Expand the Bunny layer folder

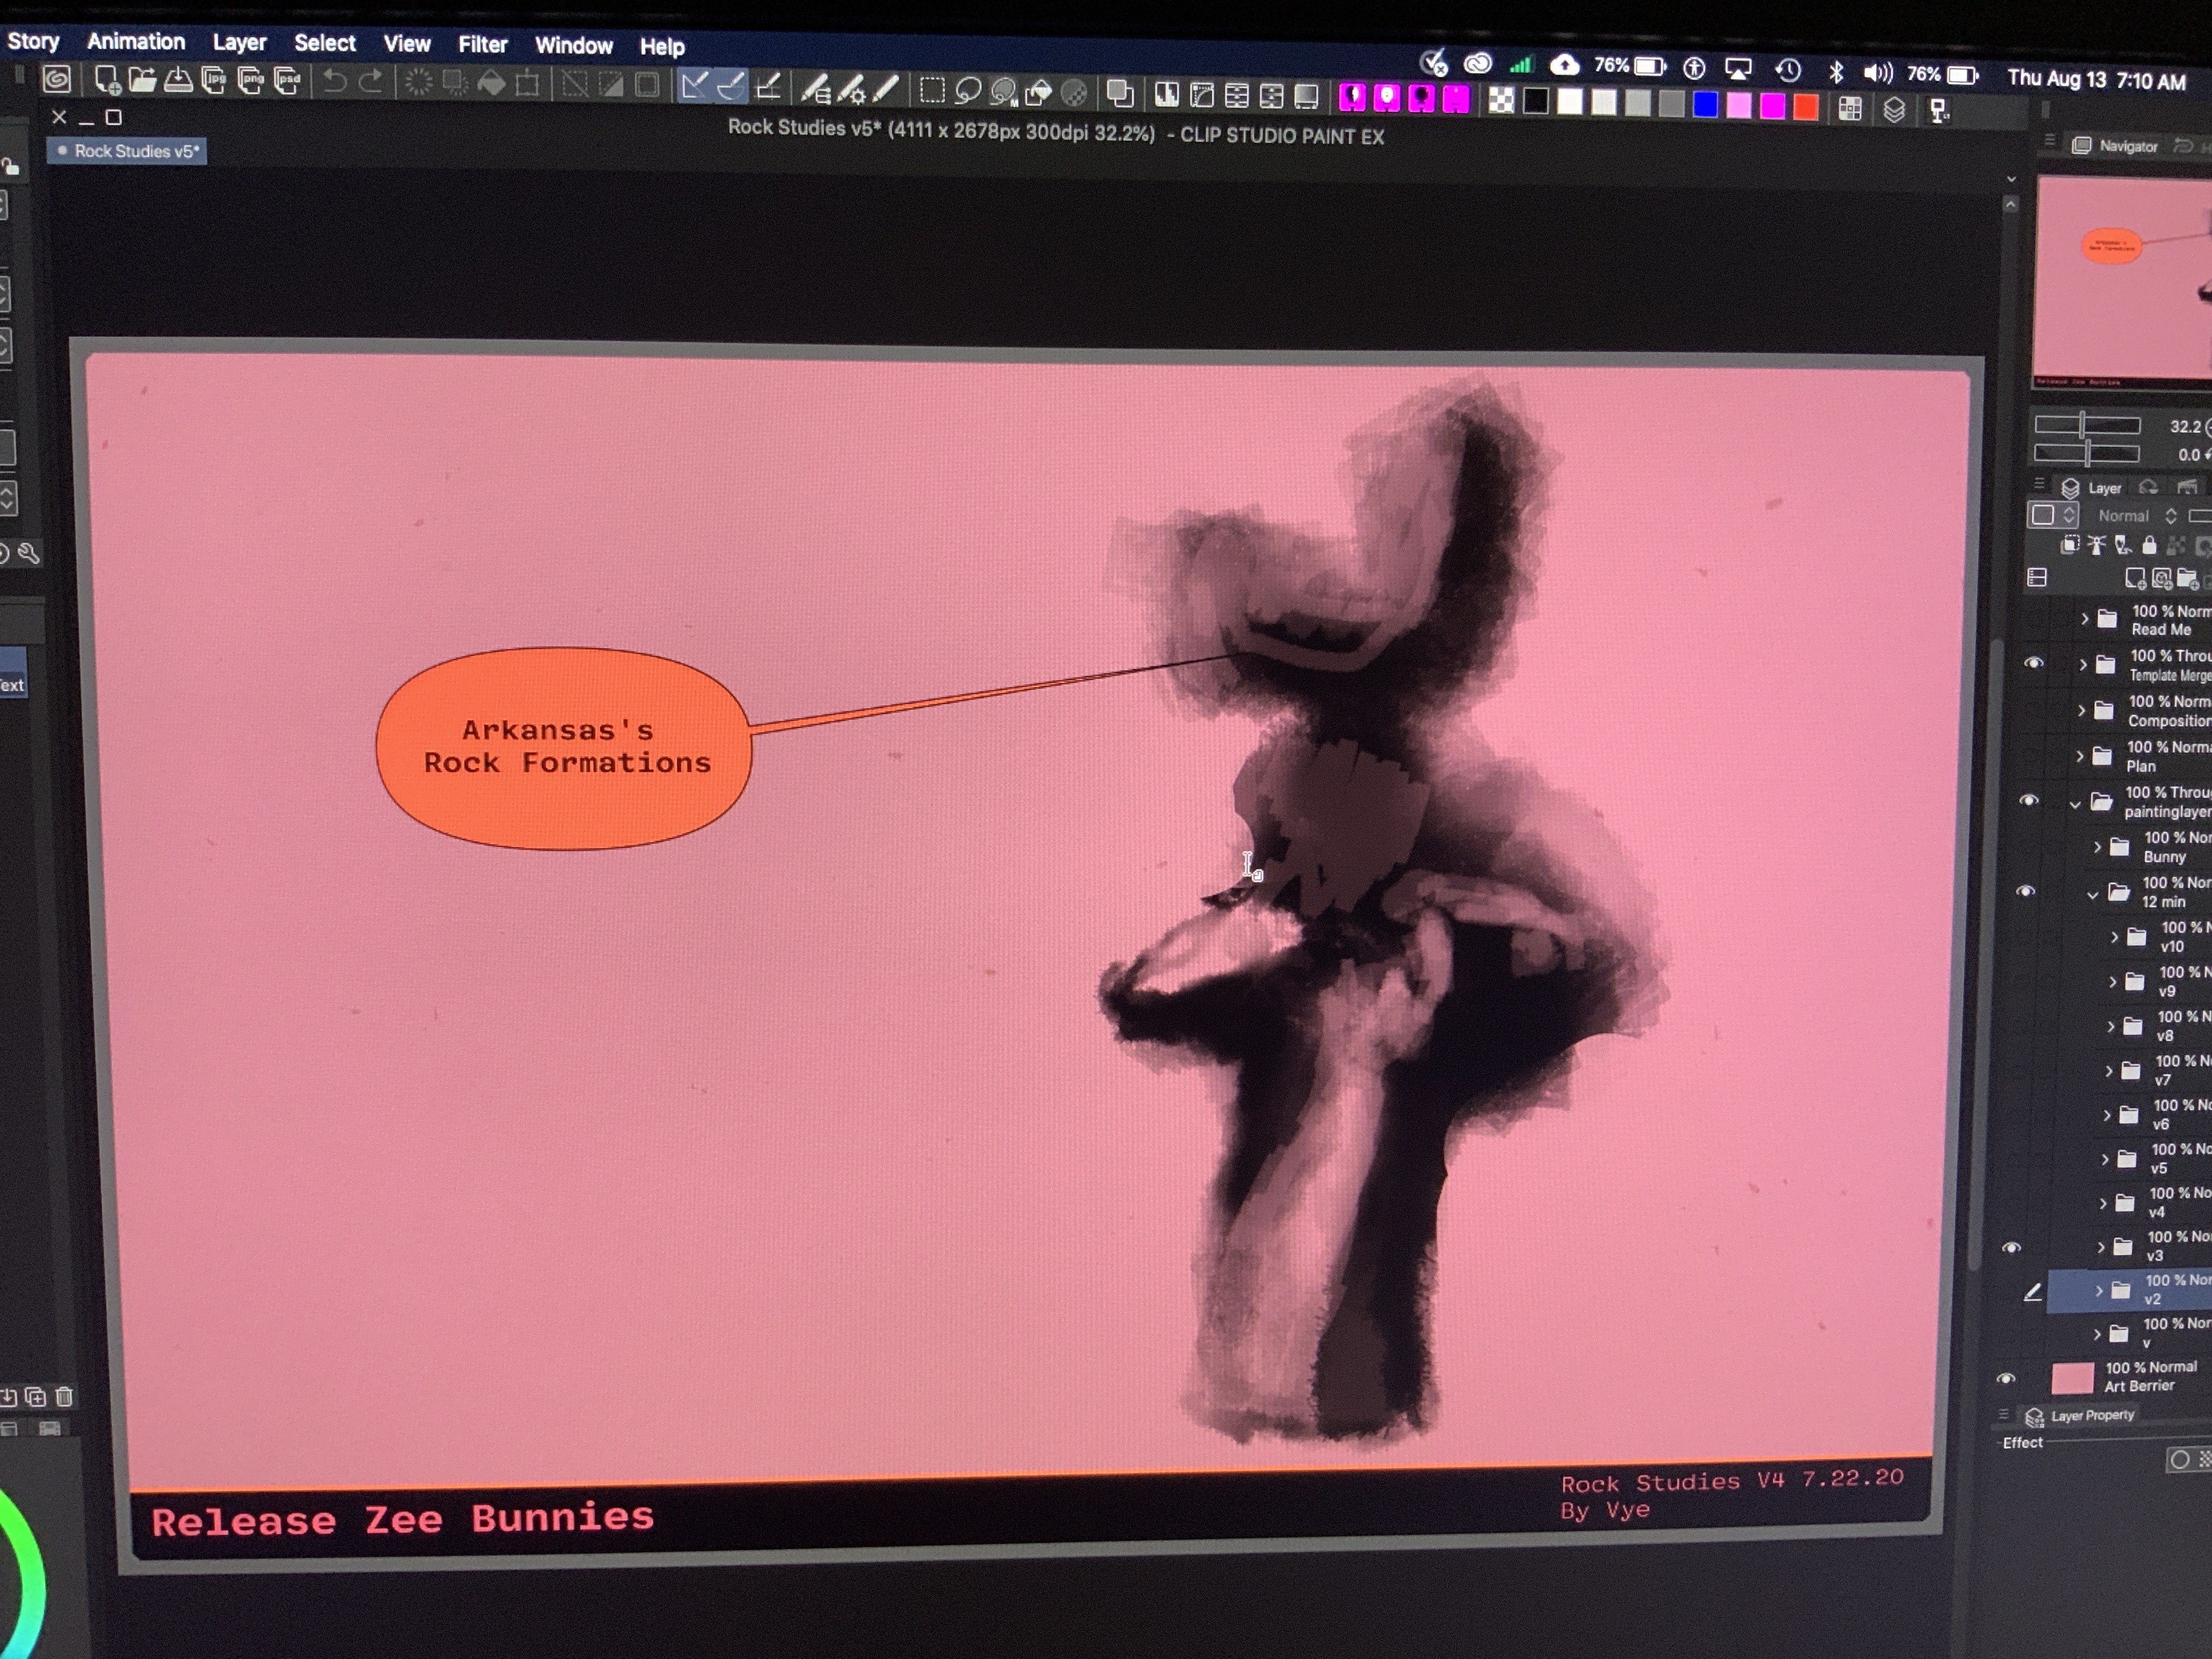click(2097, 847)
